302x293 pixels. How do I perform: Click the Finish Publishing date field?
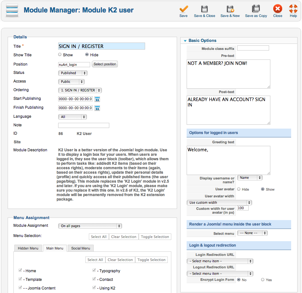tap(75, 108)
